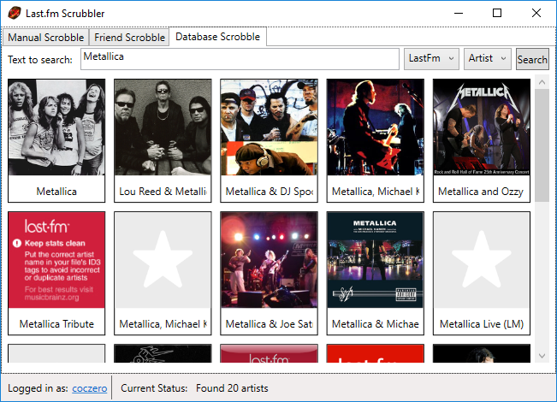Click the scroll up arrow of results list
The image size is (557, 402).
[542, 82]
